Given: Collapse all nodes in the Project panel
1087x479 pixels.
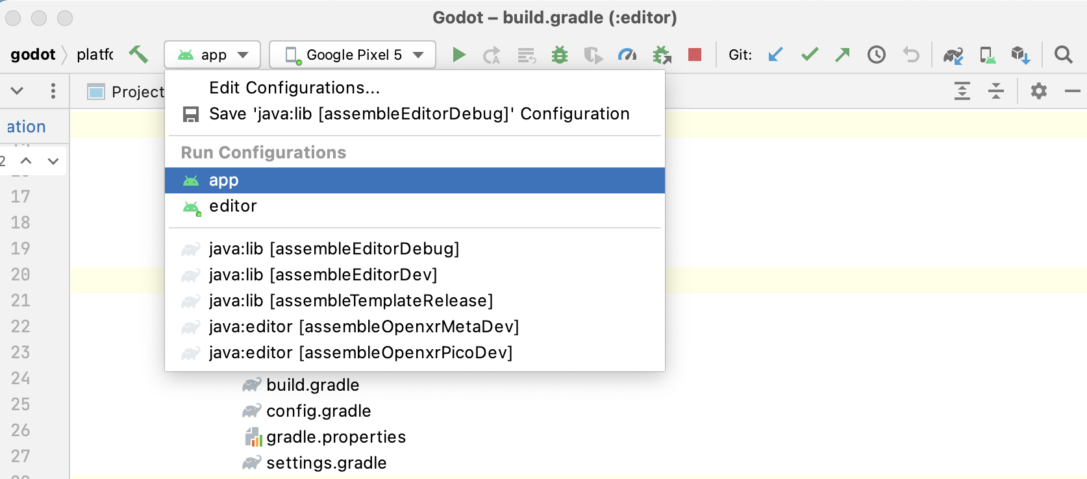Looking at the screenshot, I should [995, 91].
